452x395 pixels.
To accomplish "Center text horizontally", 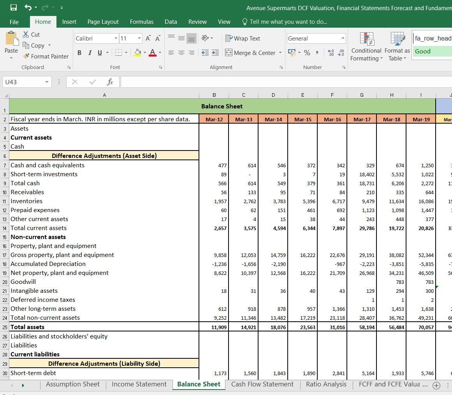I will [x=181, y=53].
